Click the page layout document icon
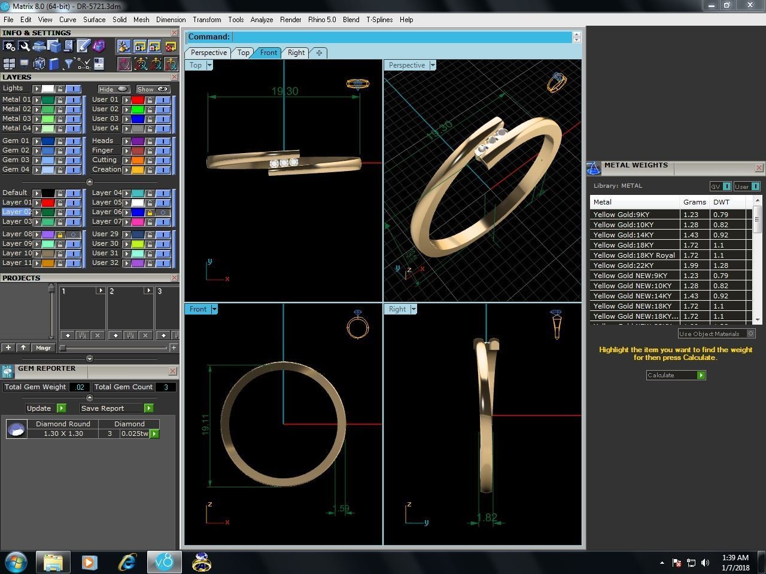Screen dimensions: 766x574 99,63
